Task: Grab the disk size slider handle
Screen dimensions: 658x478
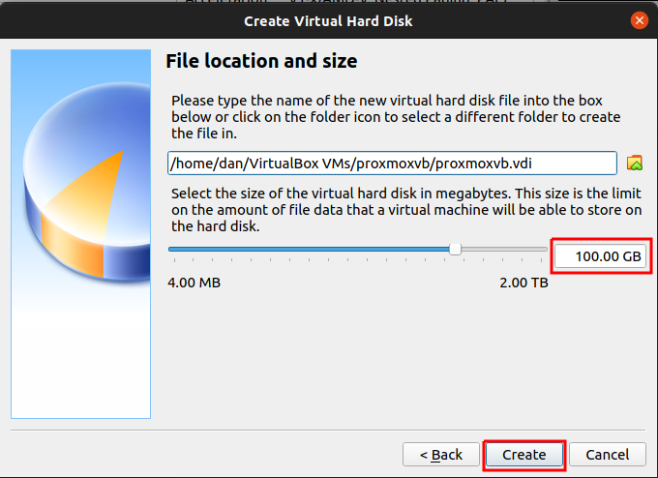Action: (x=455, y=250)
